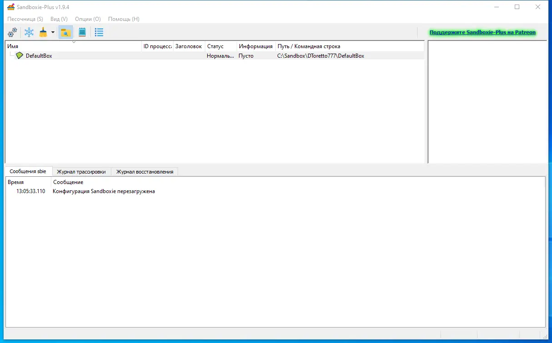552x343 pixels.
Task: Click the snowflake suspend icon in toolbar
Action: [x=29, y=32]
